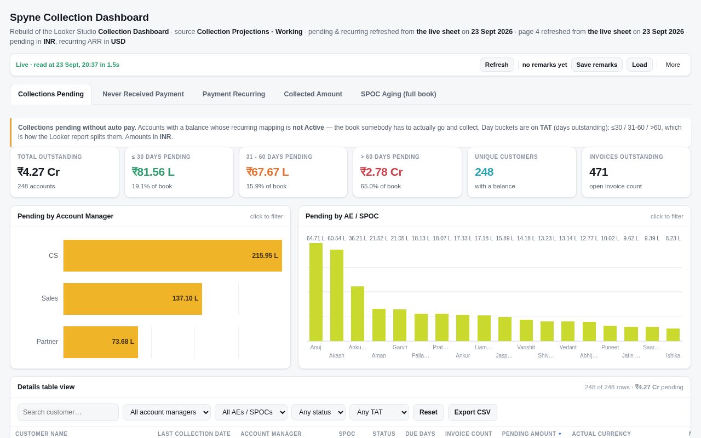Sort by Customer Name column header
Viewport: 701px width, 438px height.
point(42,434)
